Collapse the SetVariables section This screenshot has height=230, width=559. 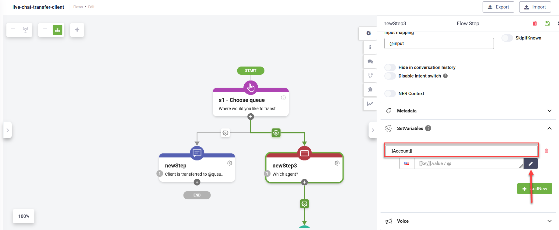pyautogui.click(x=549, y=129)
